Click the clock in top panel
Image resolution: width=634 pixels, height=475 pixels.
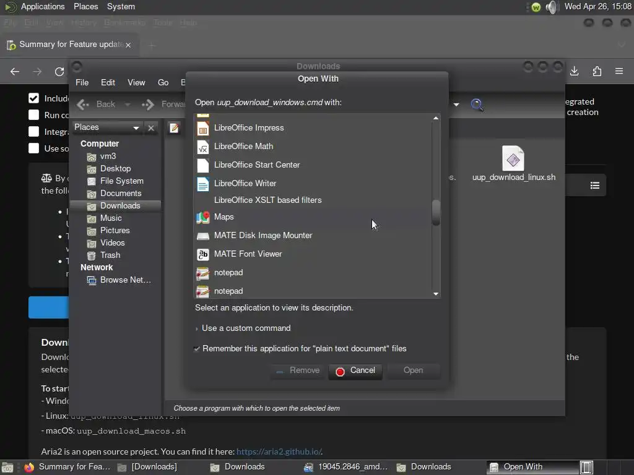click(598, 6)
